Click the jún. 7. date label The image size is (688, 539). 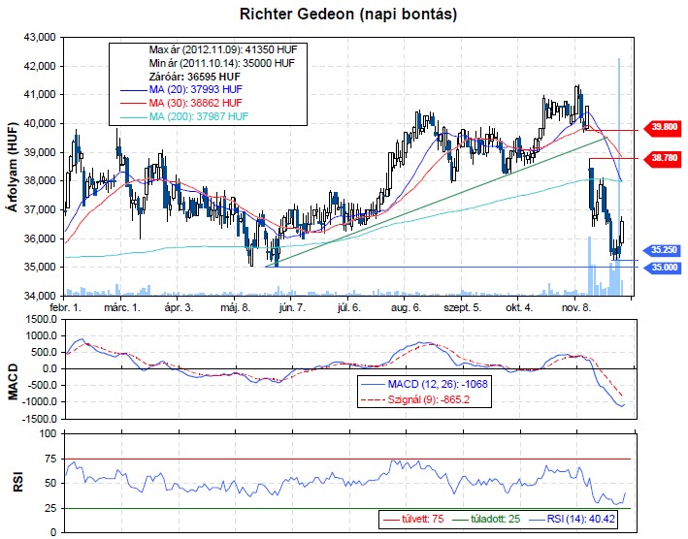(292, 307)
